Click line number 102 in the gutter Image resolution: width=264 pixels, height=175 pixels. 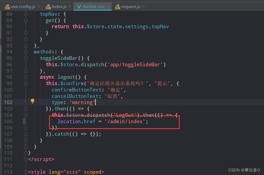[x=8, y=102]
